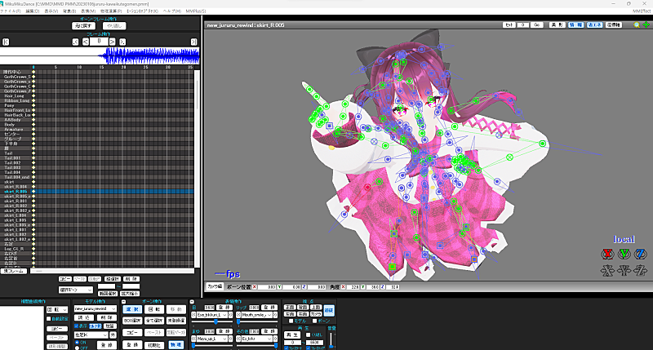This screenshot has width=653, height=350.
Task: Click the blue Z axis rotation icon
Action: coord(640,253)
